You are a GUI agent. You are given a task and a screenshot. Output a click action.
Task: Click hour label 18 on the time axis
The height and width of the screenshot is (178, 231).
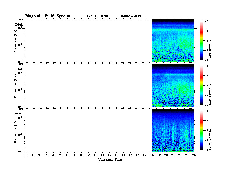click(152, 155)
